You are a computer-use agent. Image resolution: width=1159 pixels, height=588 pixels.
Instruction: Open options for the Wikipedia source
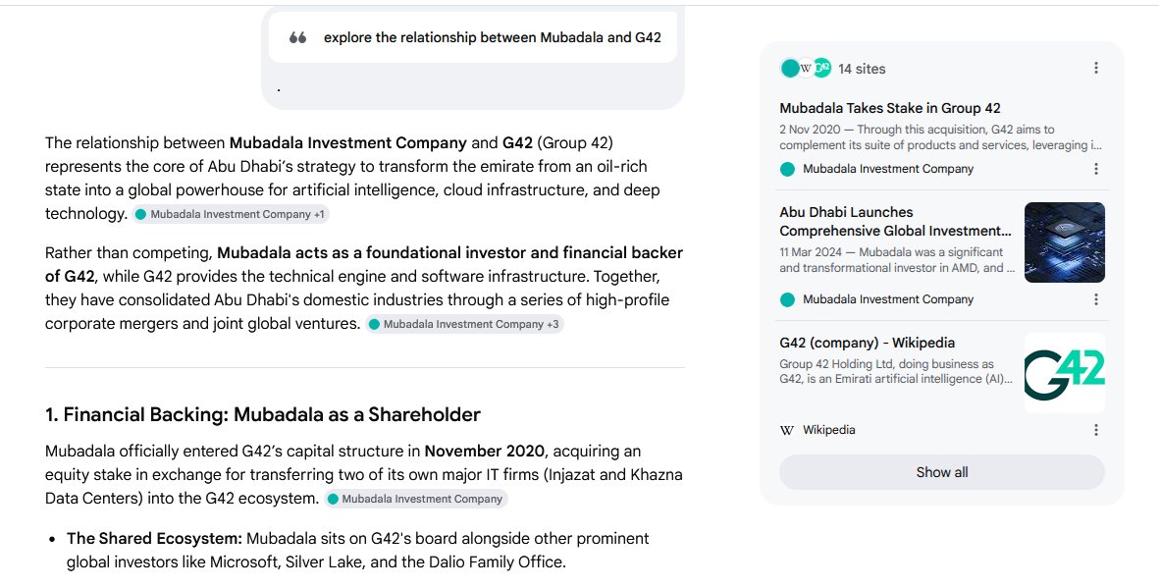tap(1095, 430)
